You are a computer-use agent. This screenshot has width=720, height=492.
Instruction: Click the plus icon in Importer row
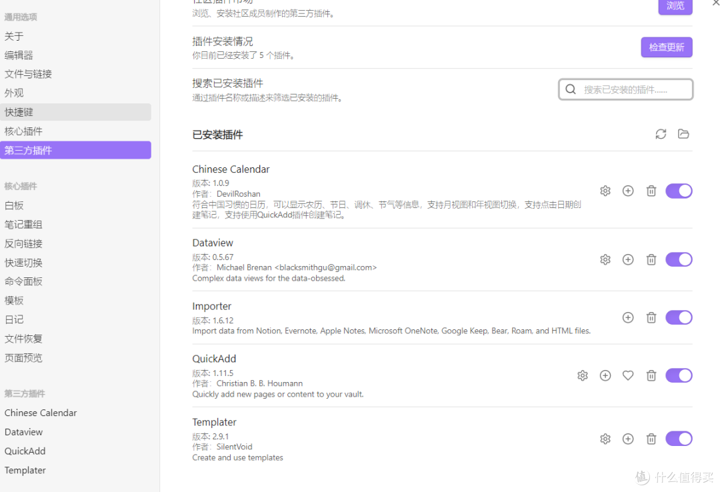[628, 317]
